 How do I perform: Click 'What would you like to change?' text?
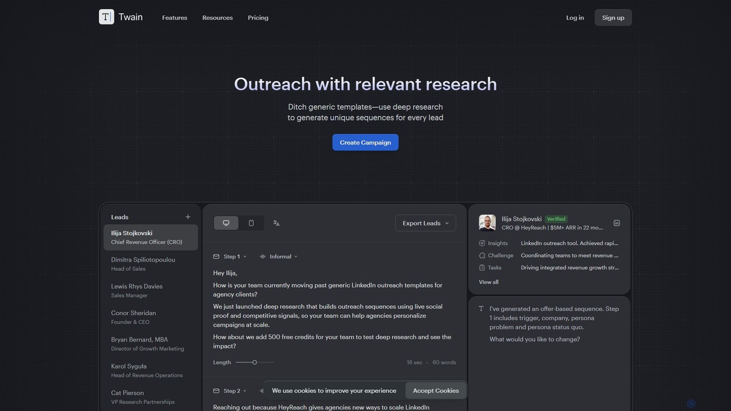tap(535, 339)
